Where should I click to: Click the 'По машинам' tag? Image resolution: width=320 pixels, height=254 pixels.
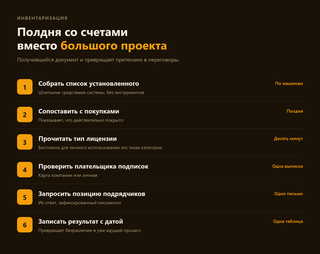(289, 83)
